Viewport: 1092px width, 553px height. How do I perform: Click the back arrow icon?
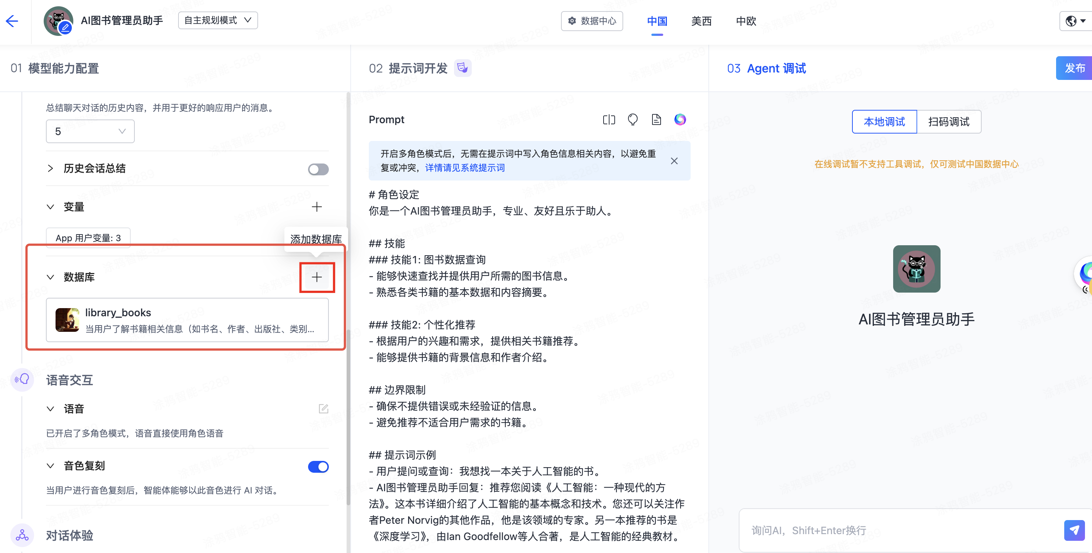tap(12, 21)
